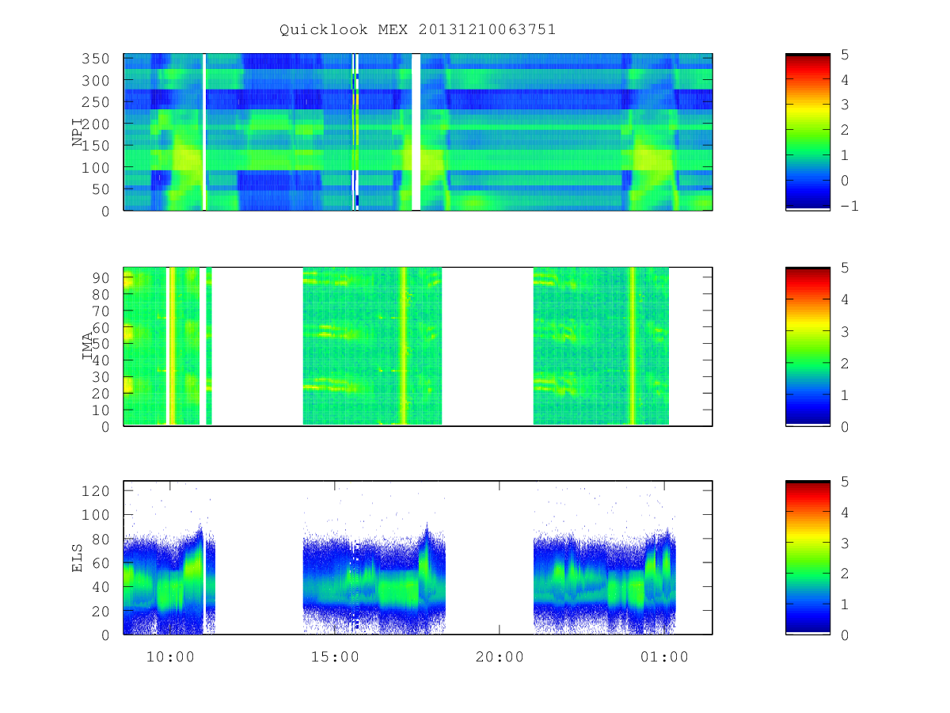Screen dimensions: 950x713
Task: Click the IMA panel color scale bar
Action: 807,347
